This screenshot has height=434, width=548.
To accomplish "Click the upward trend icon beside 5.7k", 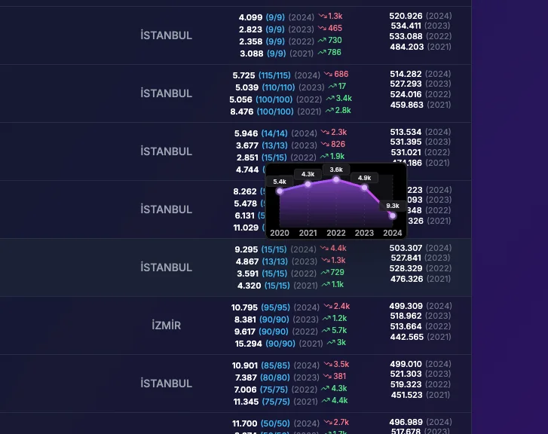I will 326,330.
